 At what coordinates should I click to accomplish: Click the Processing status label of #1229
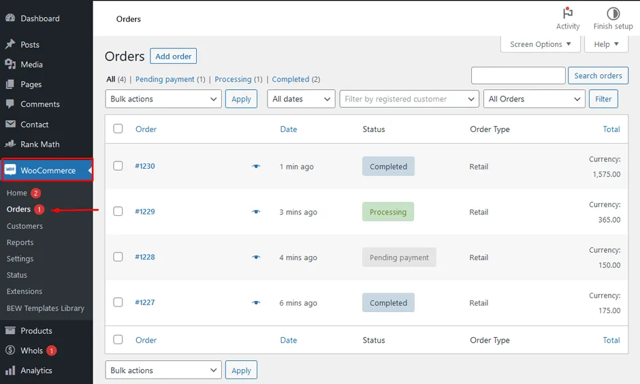tap(388, 212)
